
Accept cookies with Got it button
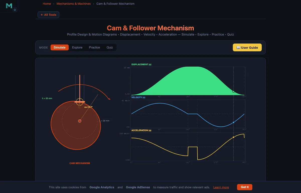click(245, 187)
